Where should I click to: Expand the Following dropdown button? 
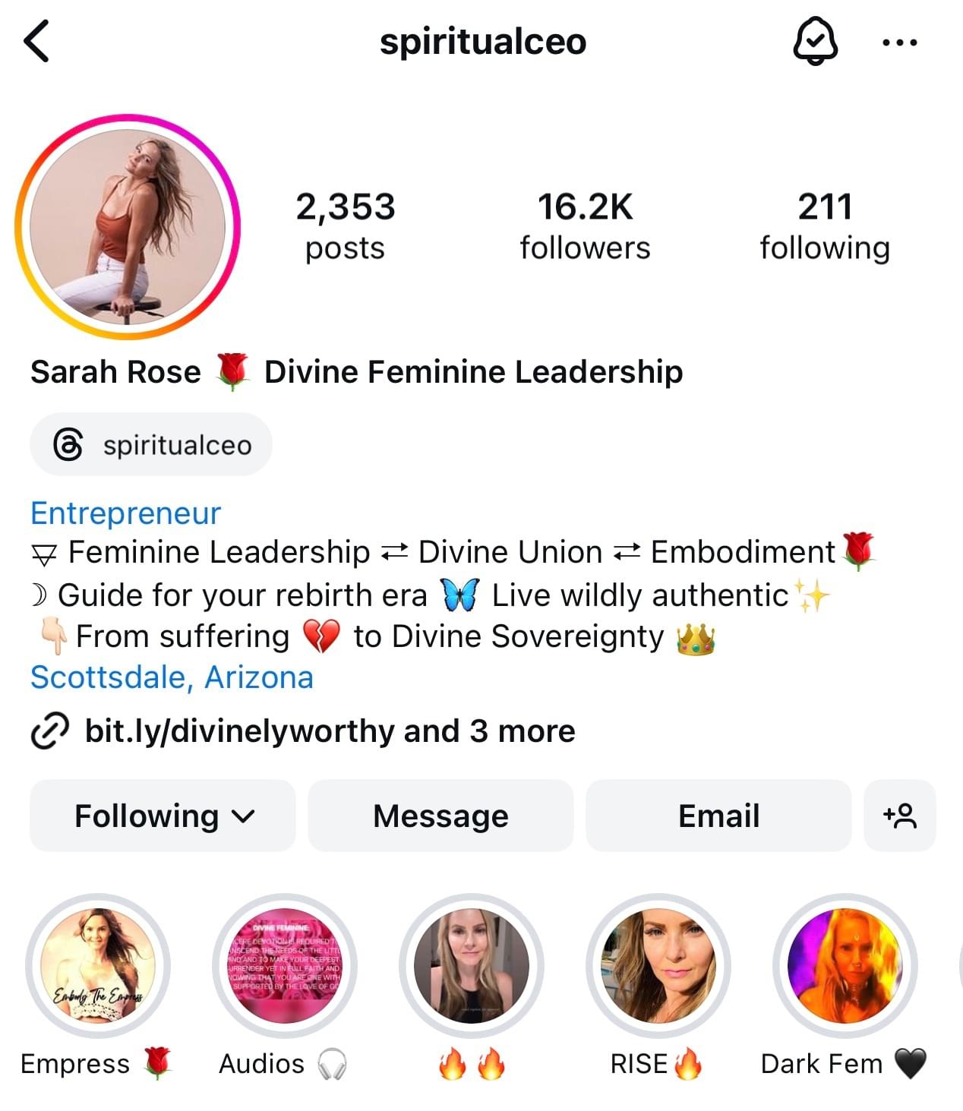[163, 816]
